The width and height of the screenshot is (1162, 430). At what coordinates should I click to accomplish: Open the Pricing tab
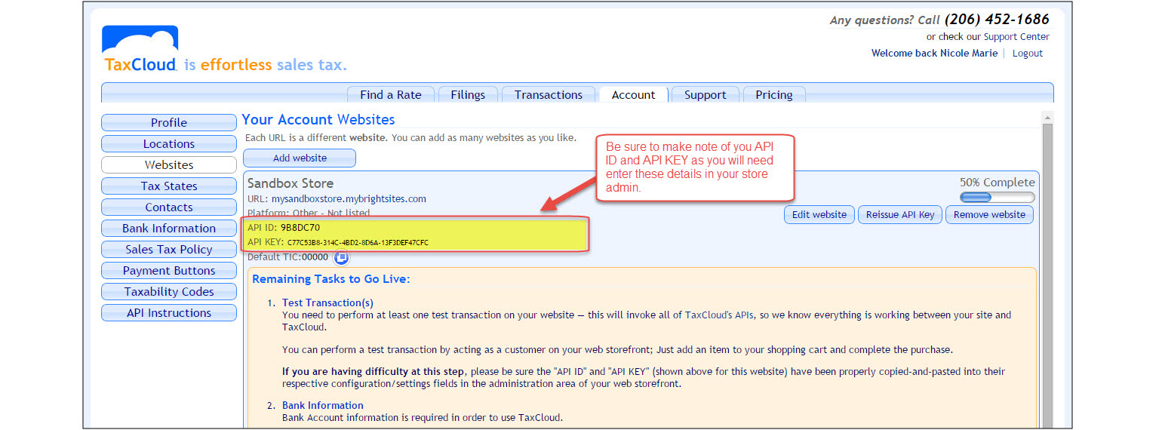click(774, 94)
